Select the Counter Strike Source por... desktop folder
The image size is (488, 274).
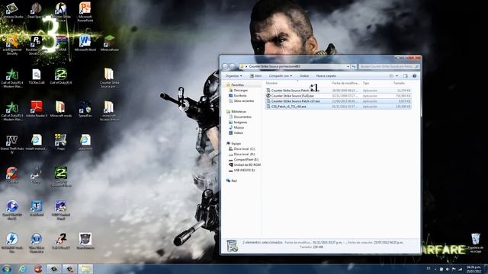pos(109,78)
